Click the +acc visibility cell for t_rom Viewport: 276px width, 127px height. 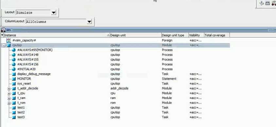click(x=195, y=103)
